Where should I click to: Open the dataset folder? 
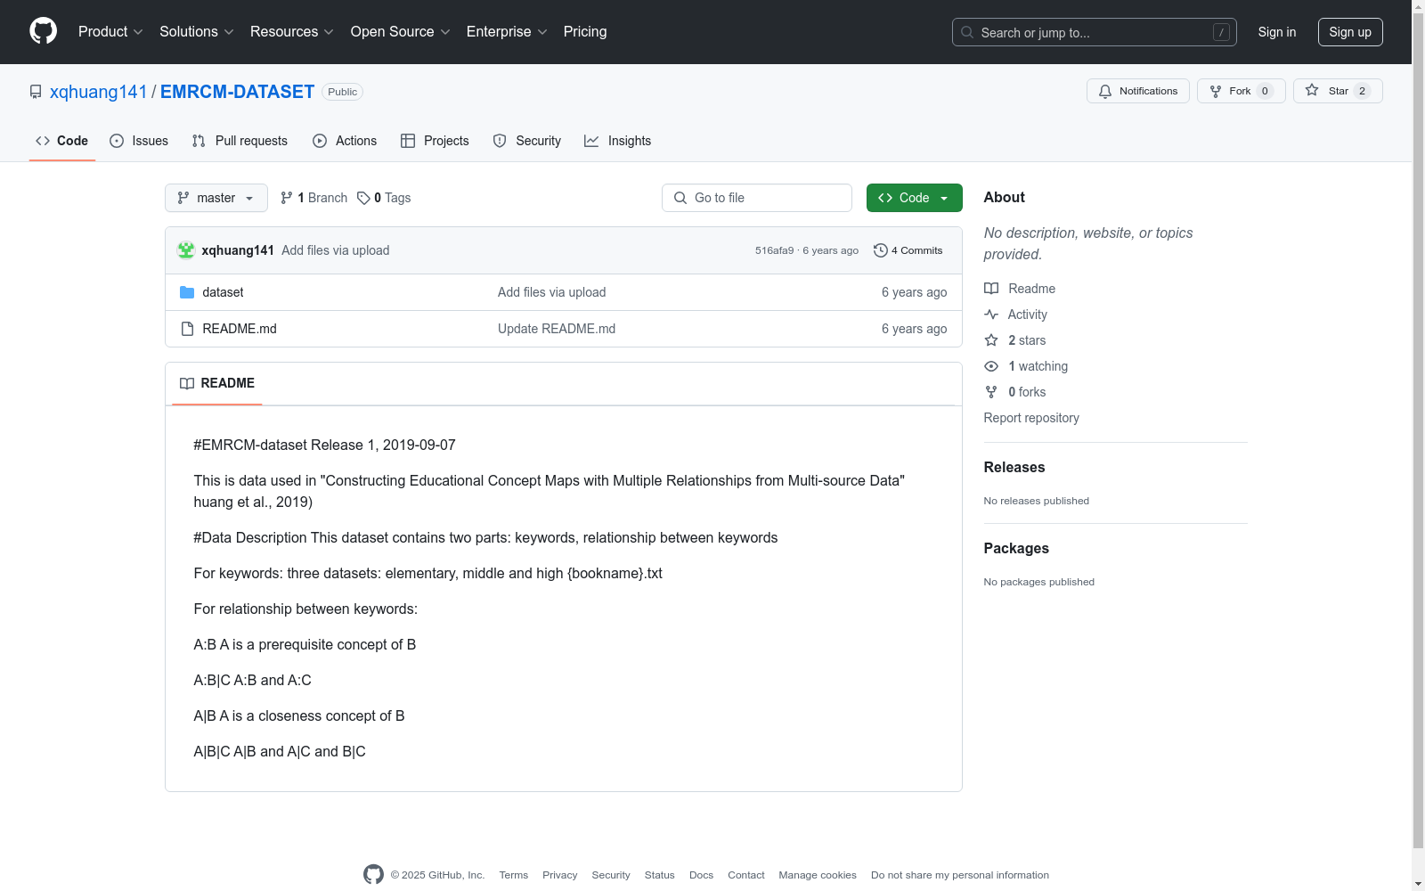223,292
